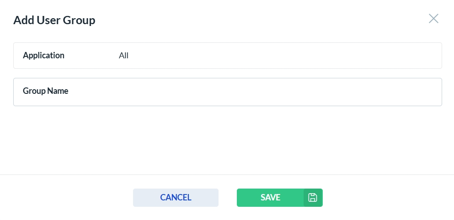Click inside the empty Group Name box
454x220 pixels.
pyautogui.click(x=256, y=92)
